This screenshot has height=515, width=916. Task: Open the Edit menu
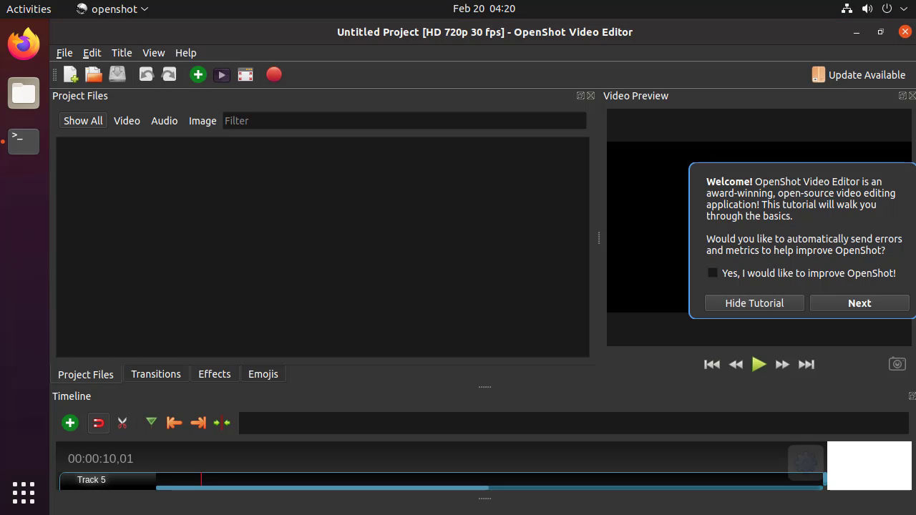92,53
